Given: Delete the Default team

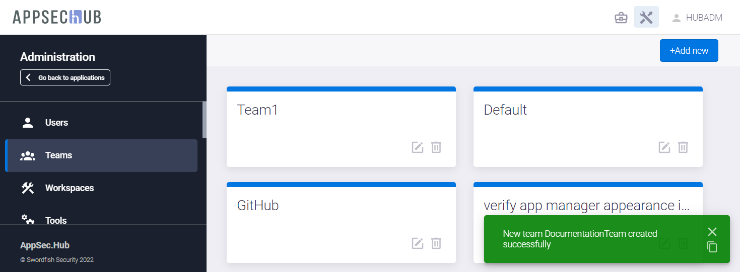Looking at the screenshot, I should (683, 147).
